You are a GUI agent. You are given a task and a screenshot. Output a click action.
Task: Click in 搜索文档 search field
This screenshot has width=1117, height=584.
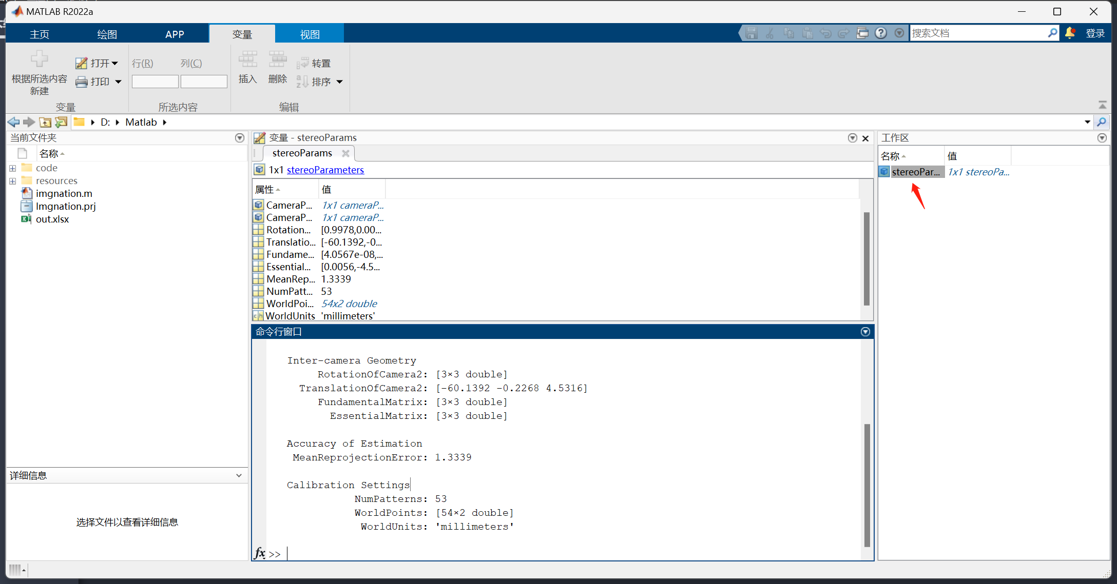click(x=978, y=33)
